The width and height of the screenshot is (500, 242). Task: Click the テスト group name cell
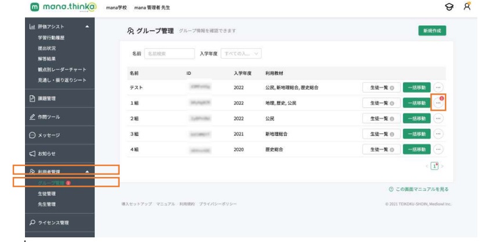[x=136, y=88]
